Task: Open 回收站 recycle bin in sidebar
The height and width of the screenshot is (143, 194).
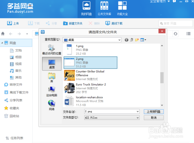Action: [x=12, y=116]
